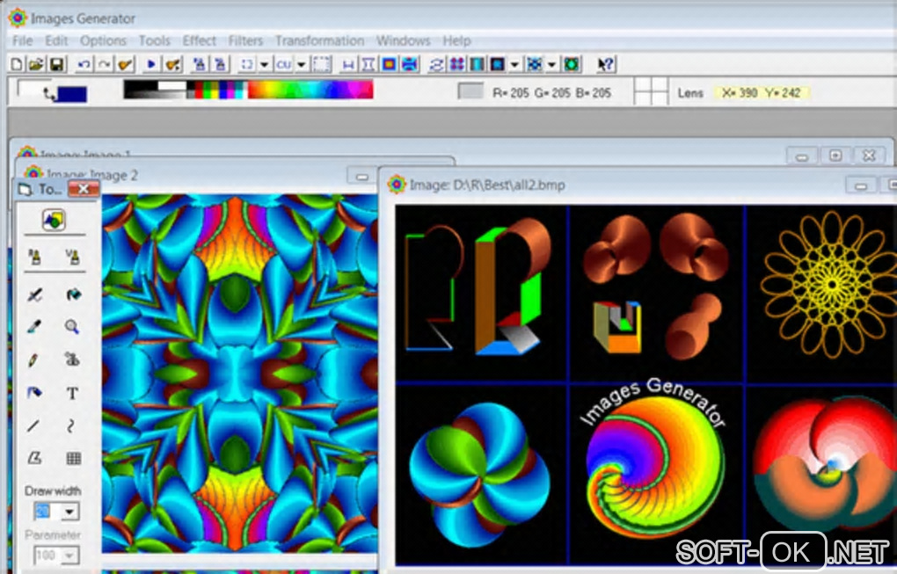Select the Zoom magnifier tool
This screenshot has height=574, width=897.
pos(72,327)
